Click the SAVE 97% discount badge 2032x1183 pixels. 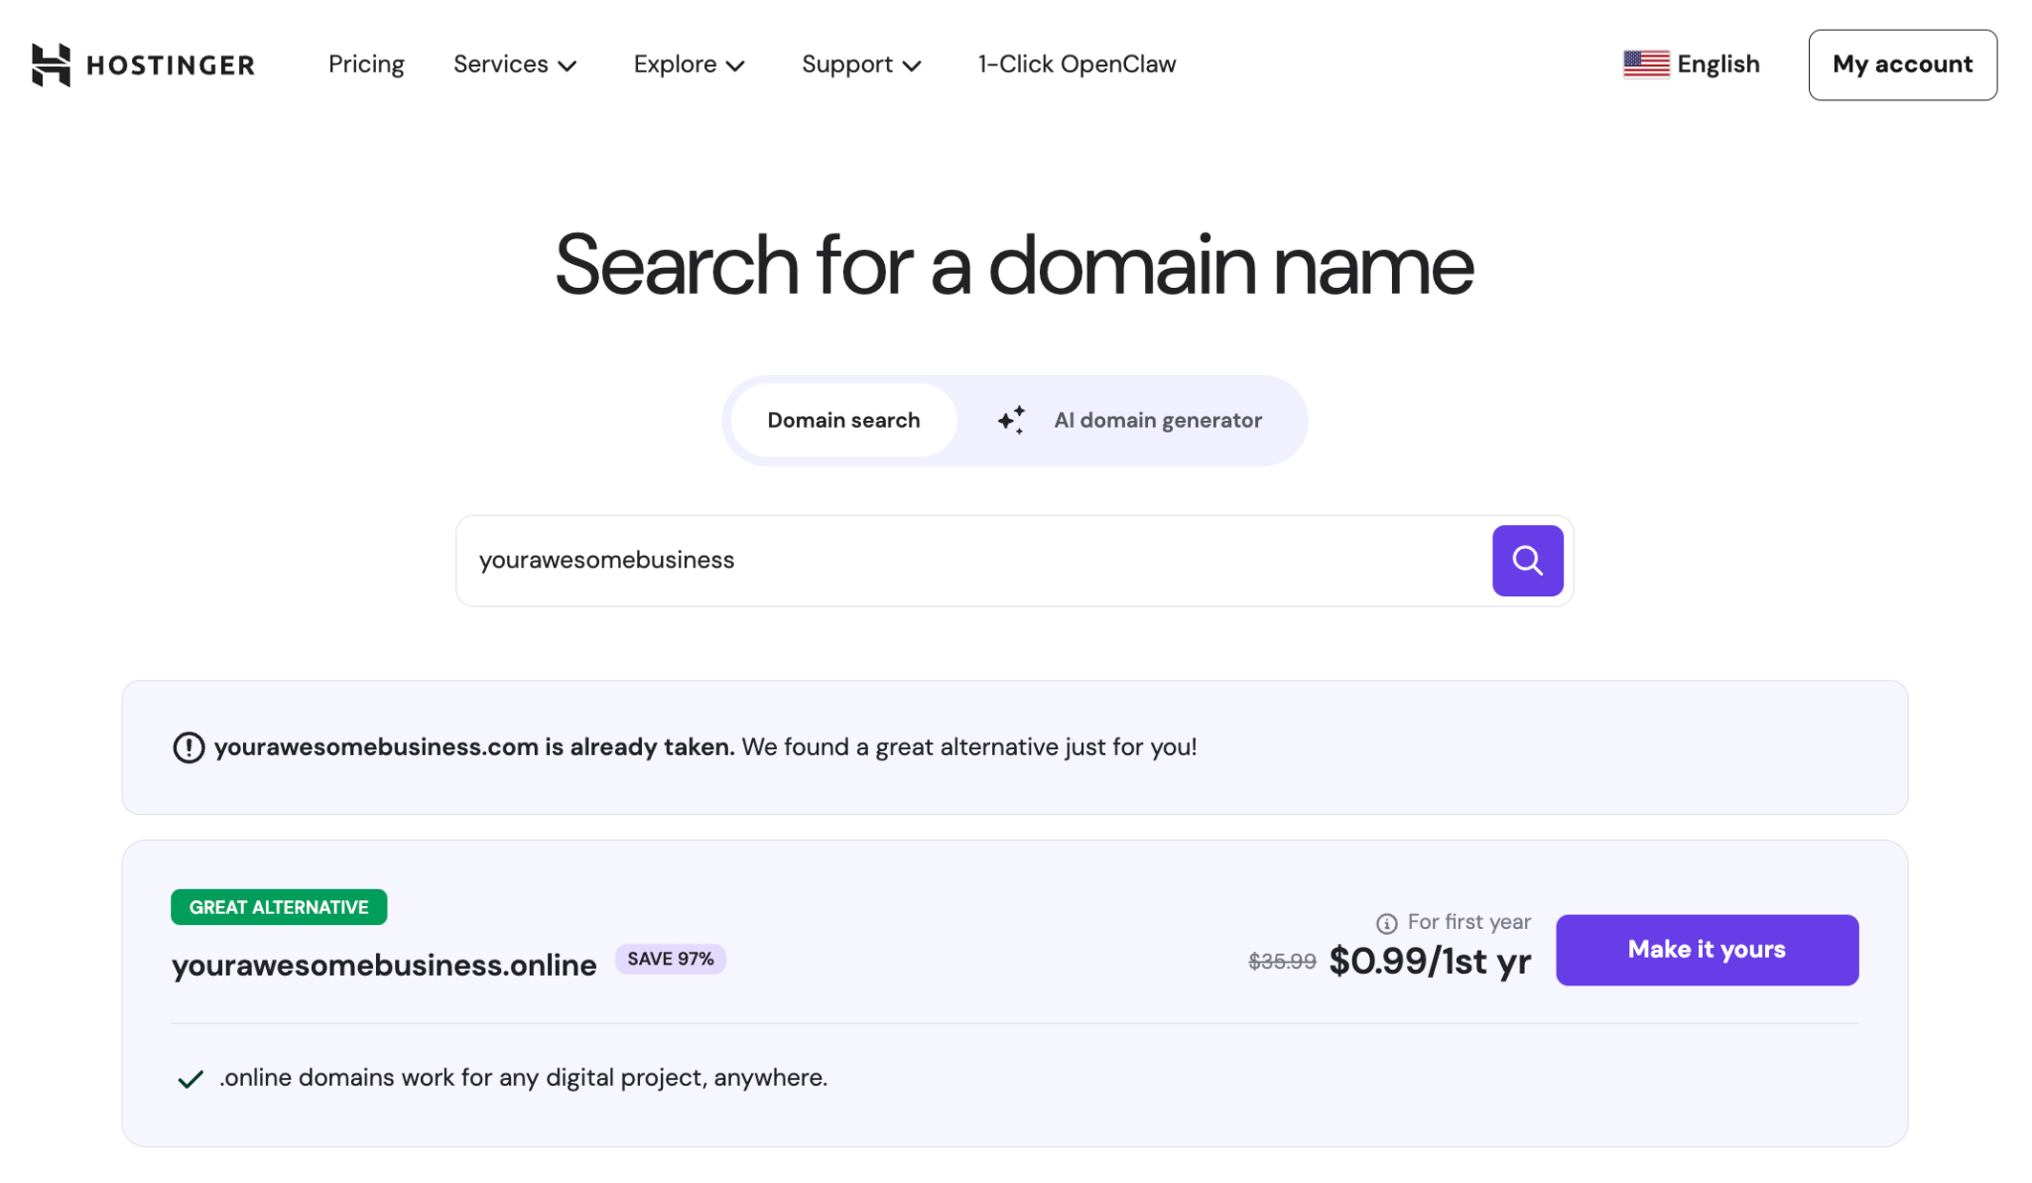click(671, 959)
